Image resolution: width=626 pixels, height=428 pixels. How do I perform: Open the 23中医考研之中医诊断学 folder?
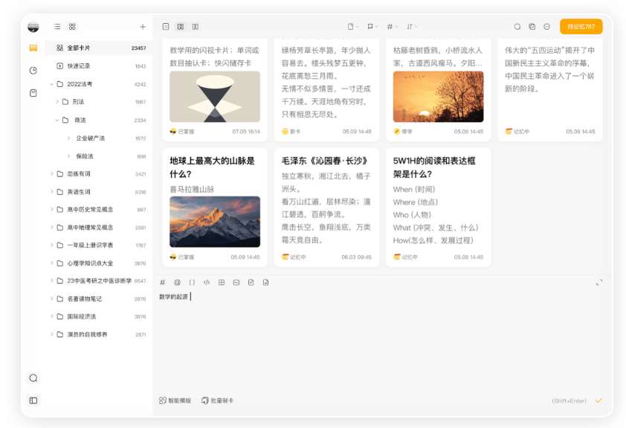click(x=99, y=281)
